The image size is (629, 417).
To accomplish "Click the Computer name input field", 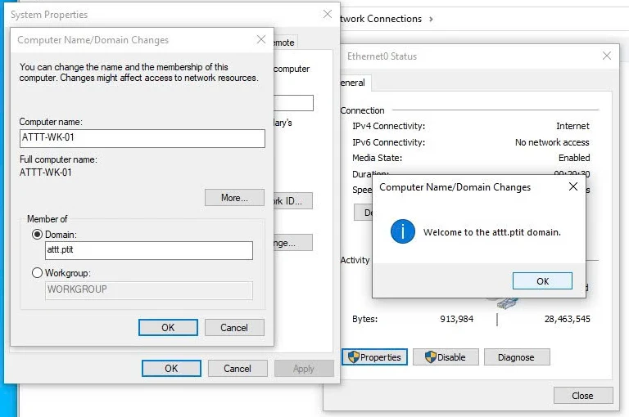I will point(142,138).
